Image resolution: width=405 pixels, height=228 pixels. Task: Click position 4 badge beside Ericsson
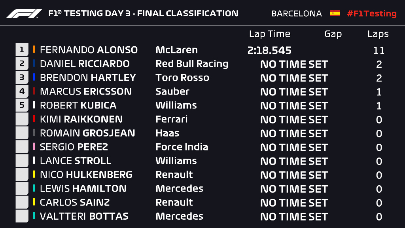click(22, 91)
